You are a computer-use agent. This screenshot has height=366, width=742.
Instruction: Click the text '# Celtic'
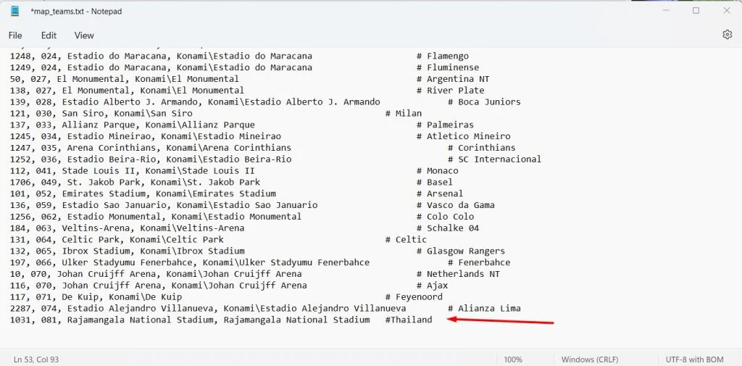coord(406,239)
